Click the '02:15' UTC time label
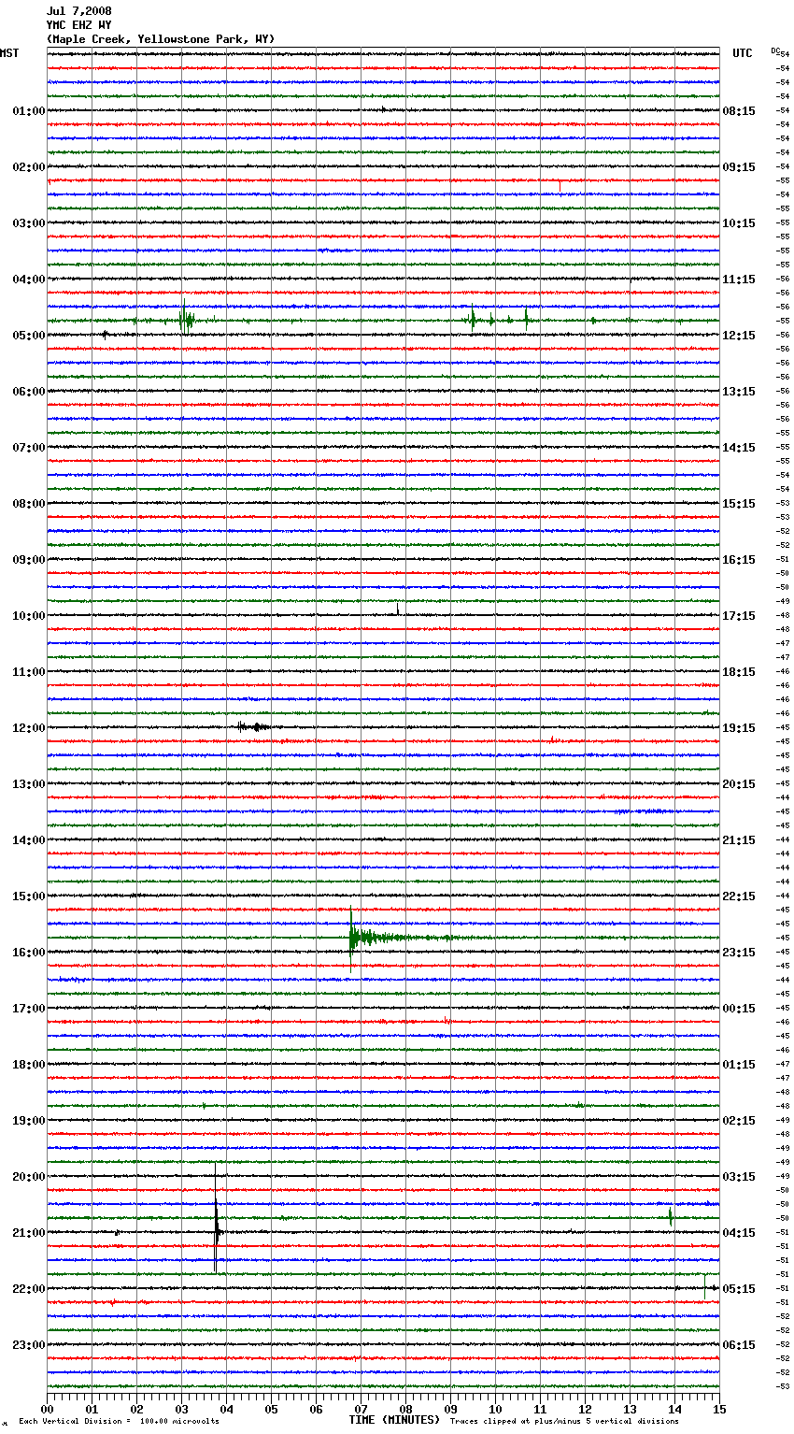Screen dimensions: 794x1434 (x=739, y=1121)
